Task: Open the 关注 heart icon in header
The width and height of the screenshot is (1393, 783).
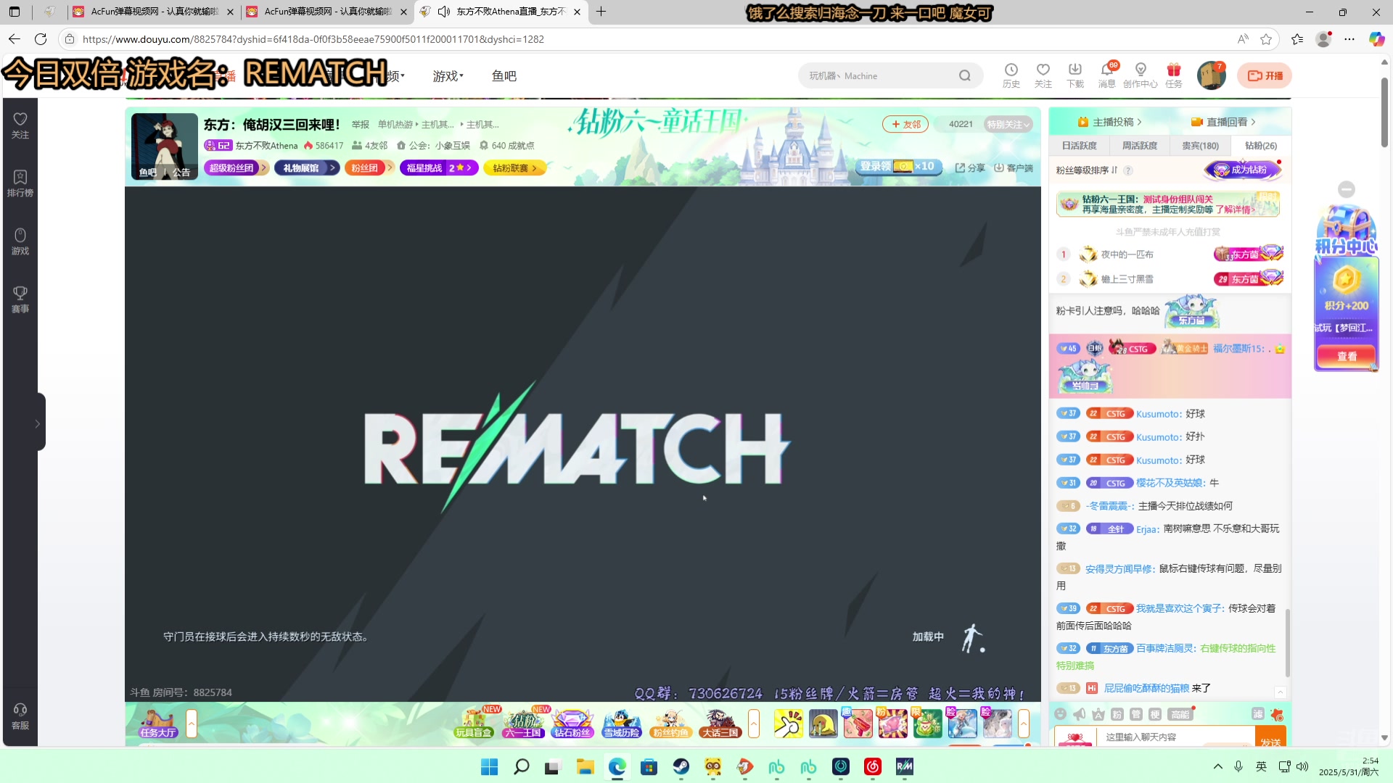Action: click(1043, 75)
